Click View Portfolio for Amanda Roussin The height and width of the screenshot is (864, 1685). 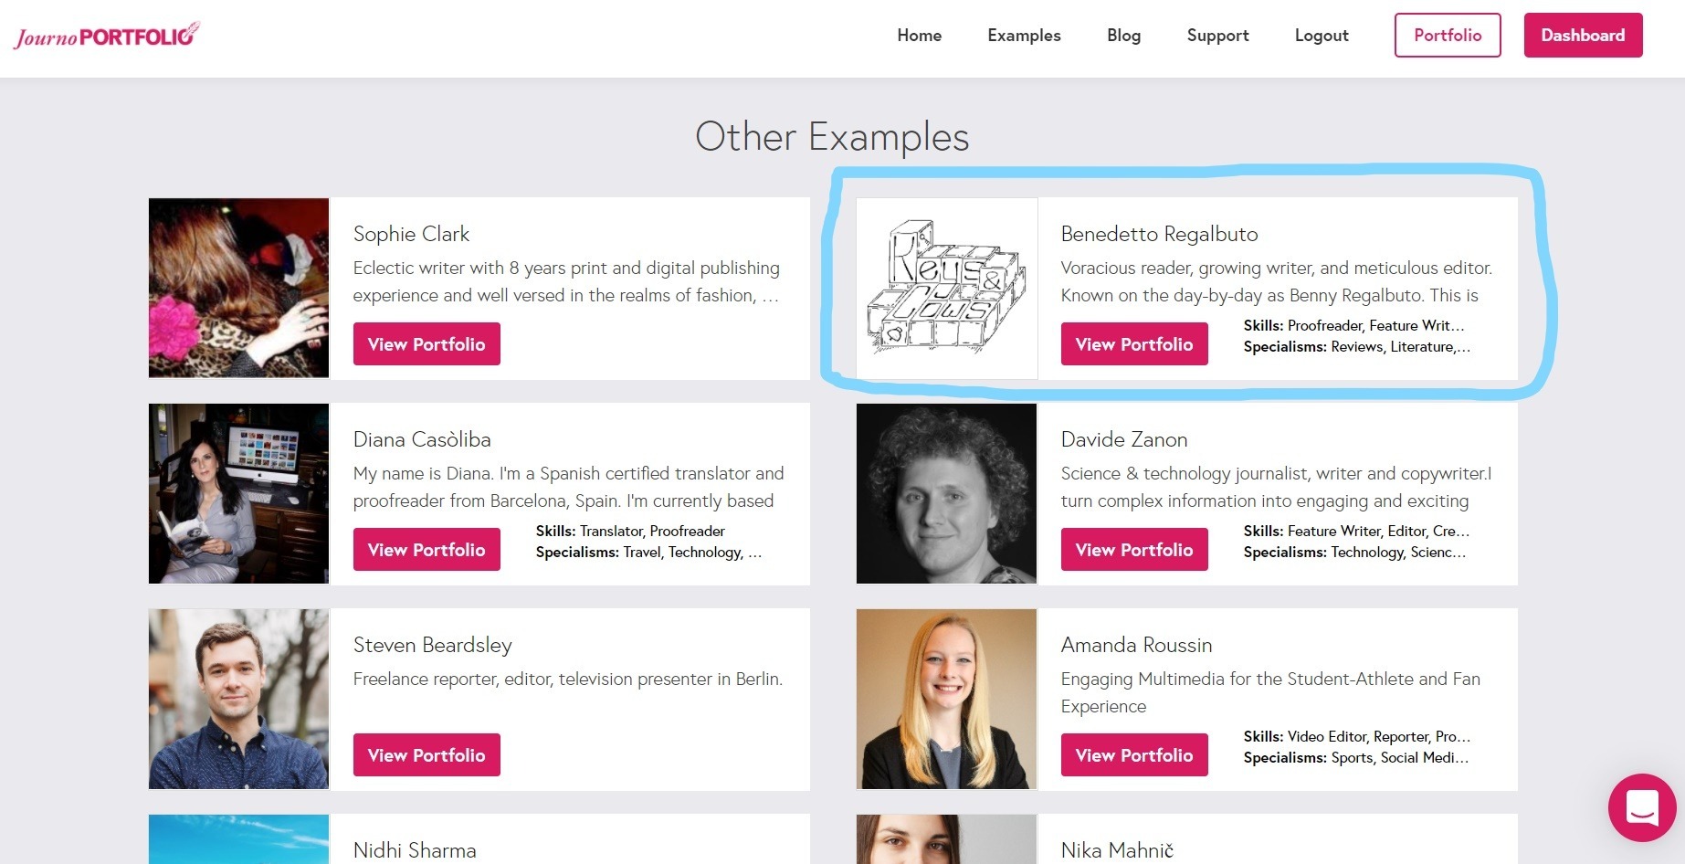pyautogui.click(x=1133, y=755)
